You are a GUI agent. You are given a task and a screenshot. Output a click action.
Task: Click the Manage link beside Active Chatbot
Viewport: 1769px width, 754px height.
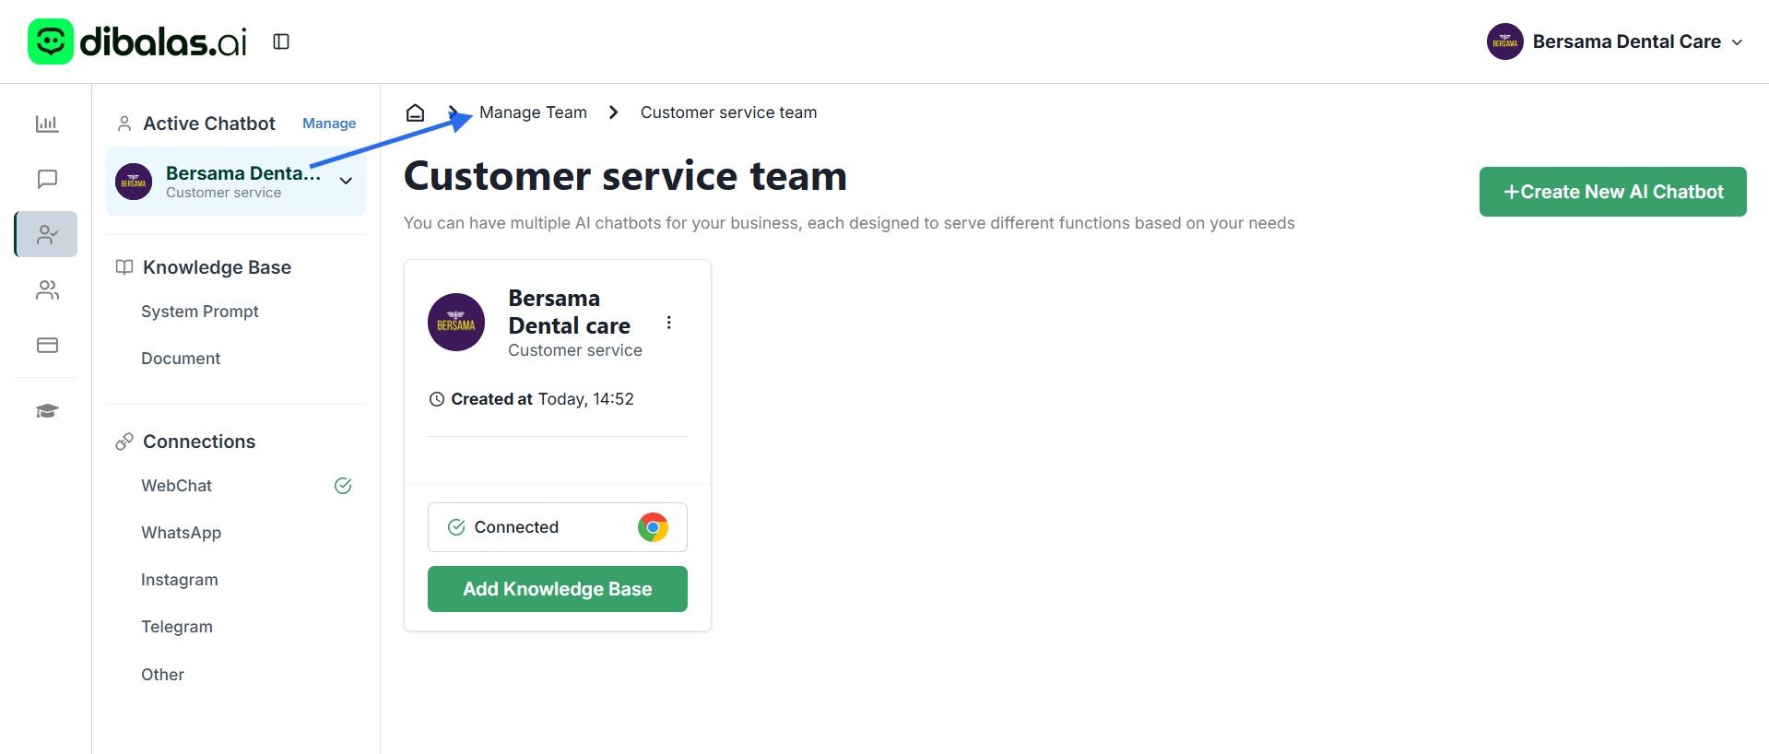(x=329, y=124)
